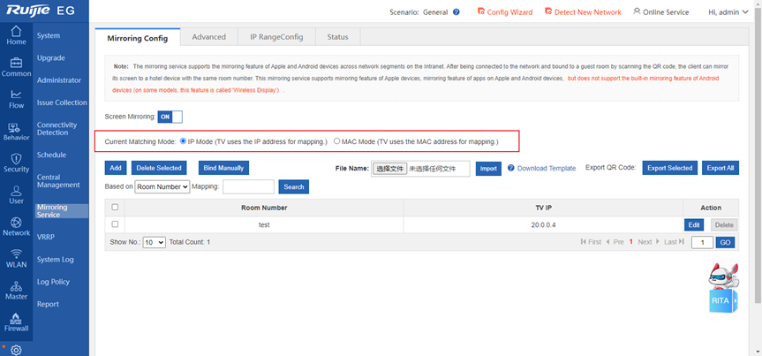Click the Behavior monitoring icon

(16, 130)
